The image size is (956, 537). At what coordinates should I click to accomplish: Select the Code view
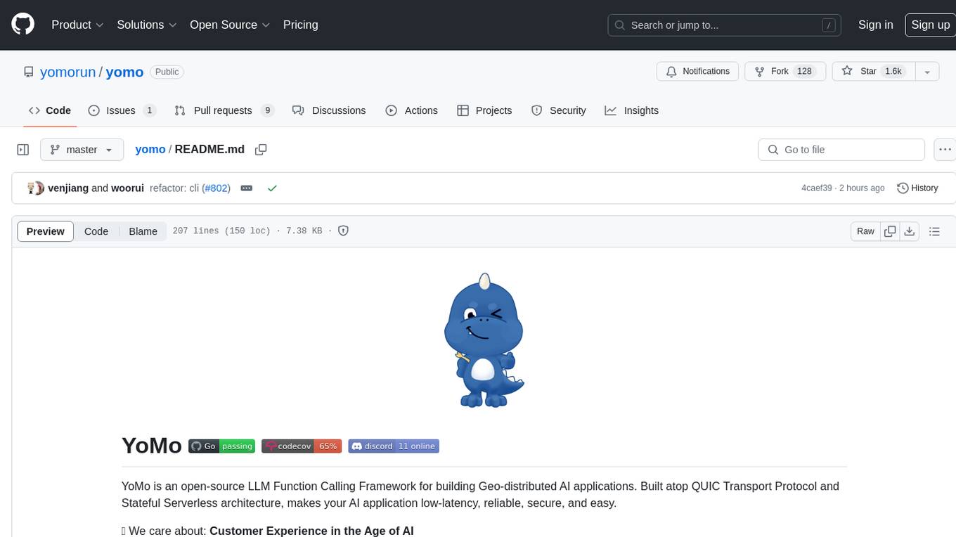96,231
